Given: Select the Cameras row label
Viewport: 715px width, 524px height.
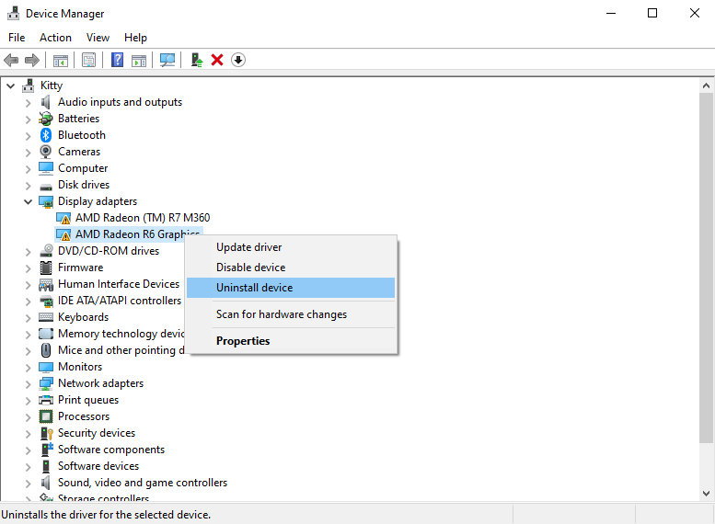Looking at the screenshot, I should [79, 152].
